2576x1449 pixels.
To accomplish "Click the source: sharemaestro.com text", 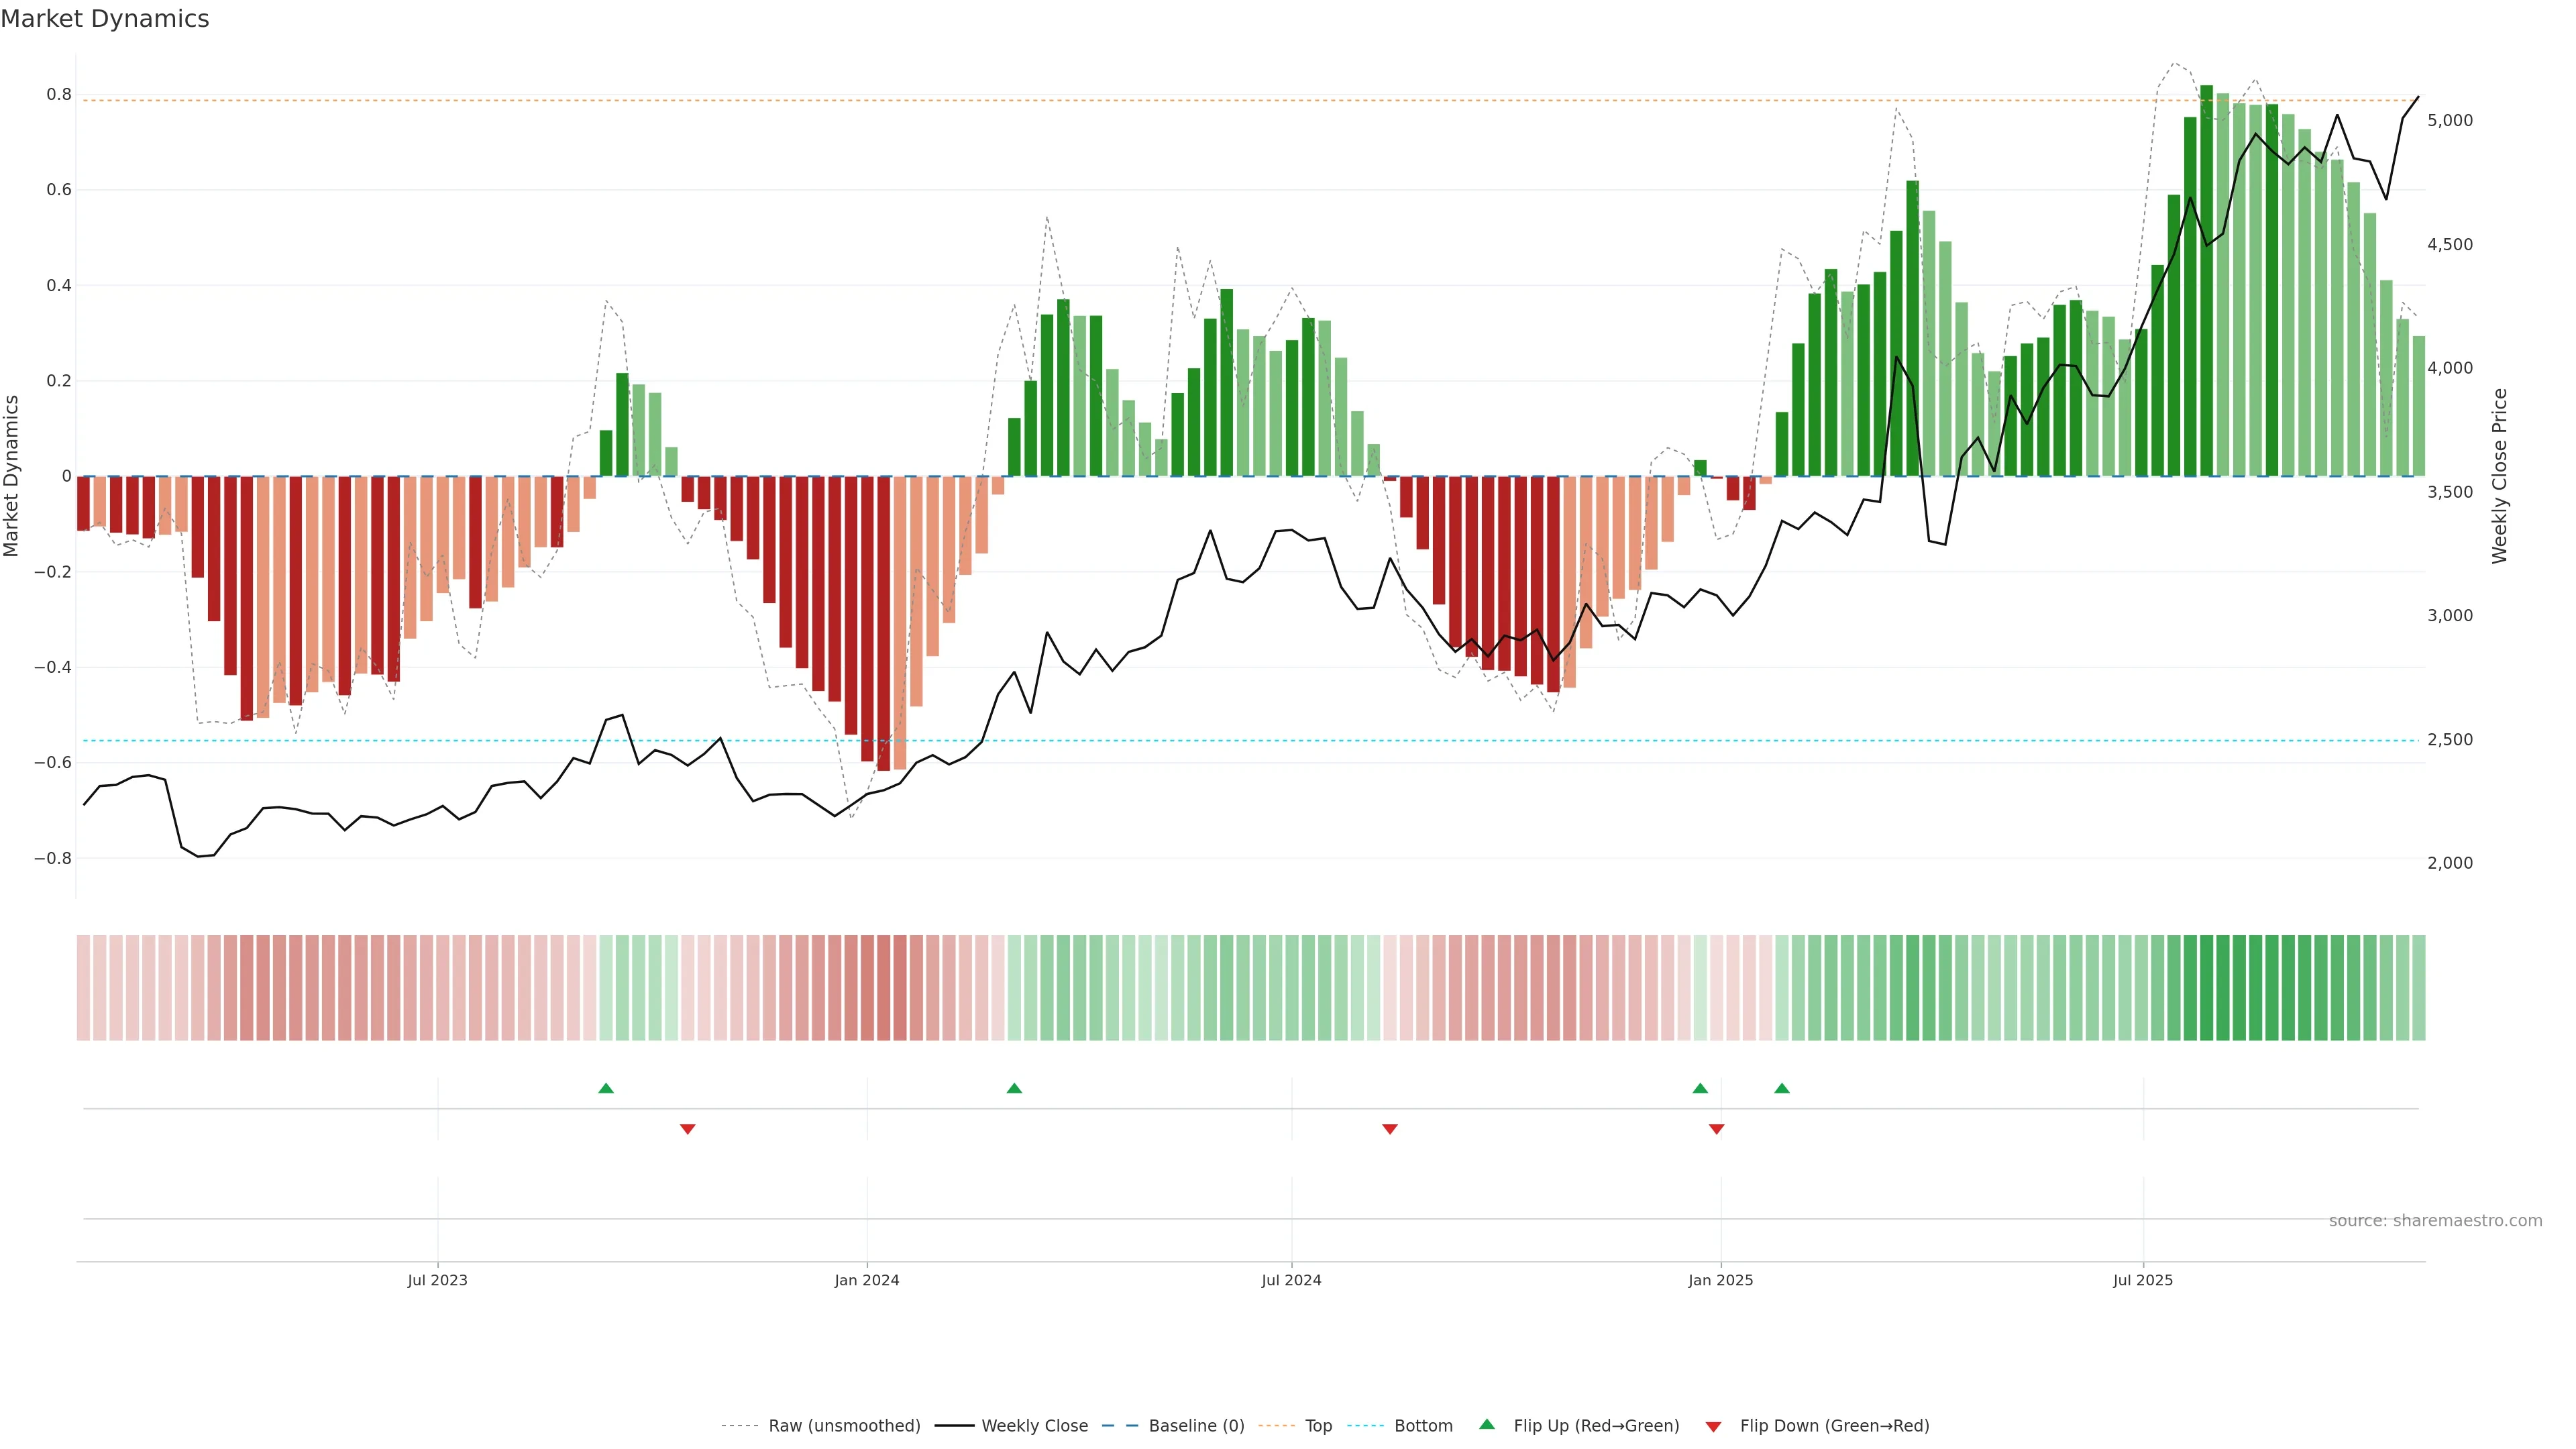I will pos(2435,1221).
